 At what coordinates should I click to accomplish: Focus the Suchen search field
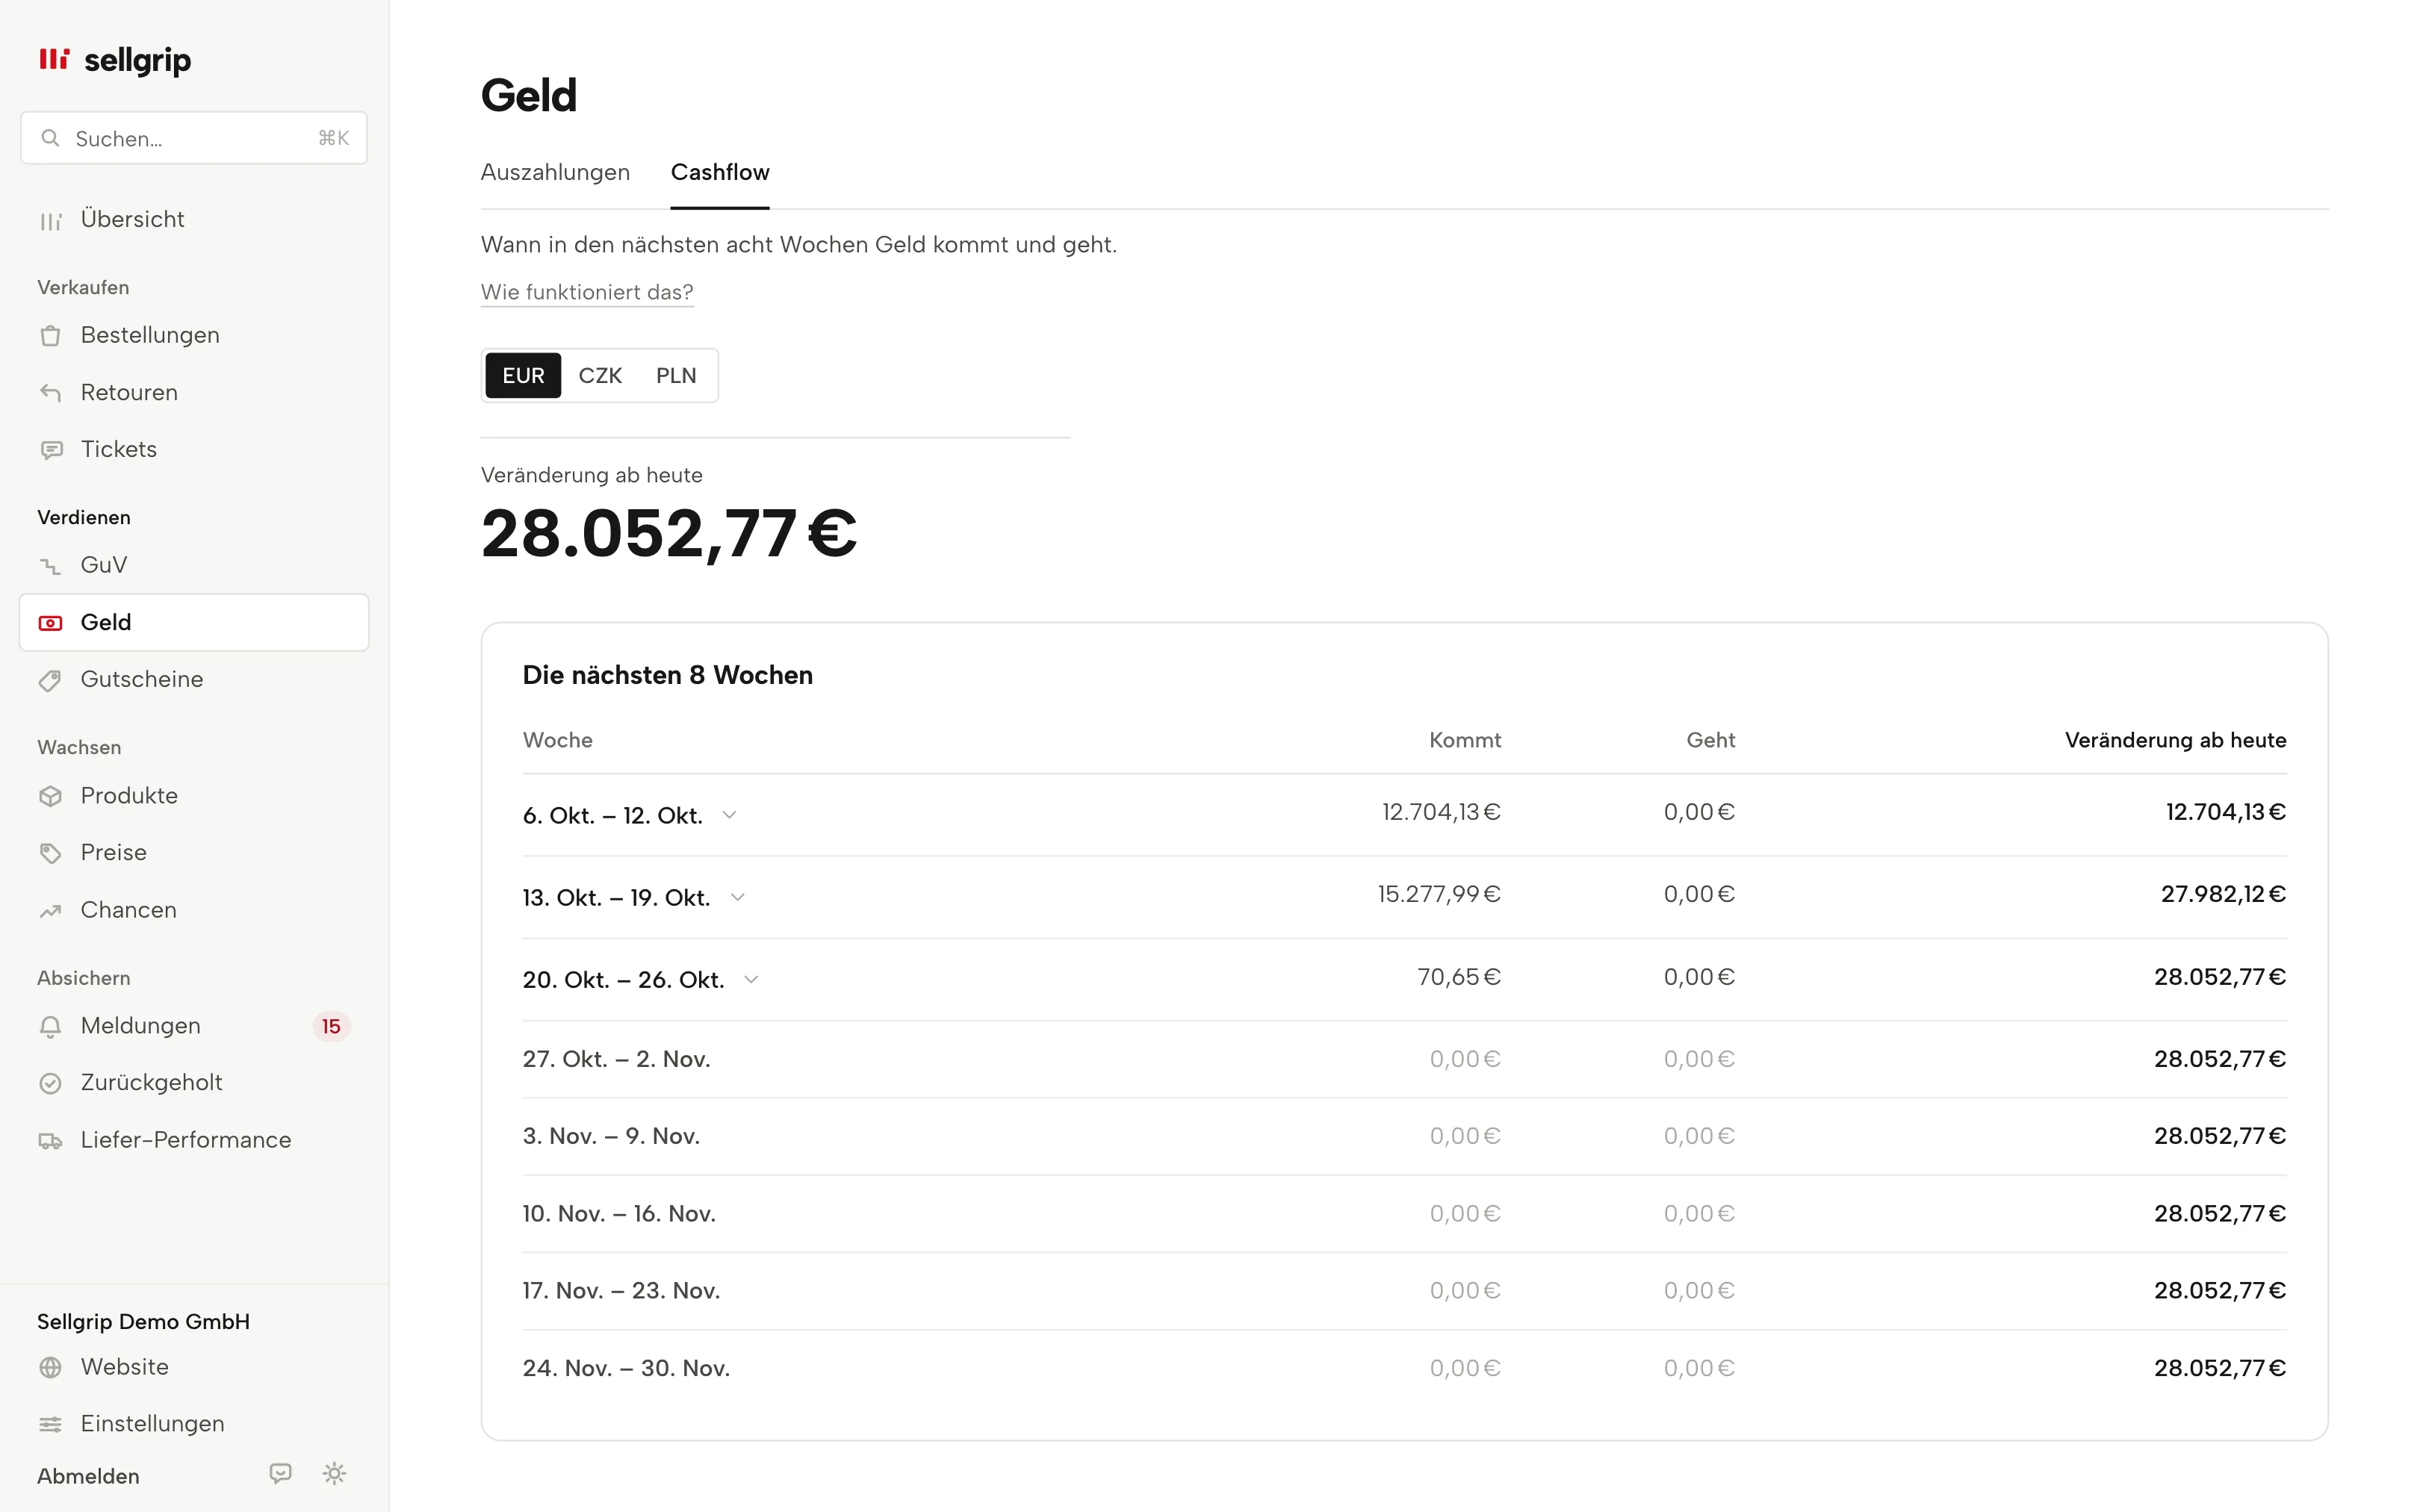tap(194, 138)
